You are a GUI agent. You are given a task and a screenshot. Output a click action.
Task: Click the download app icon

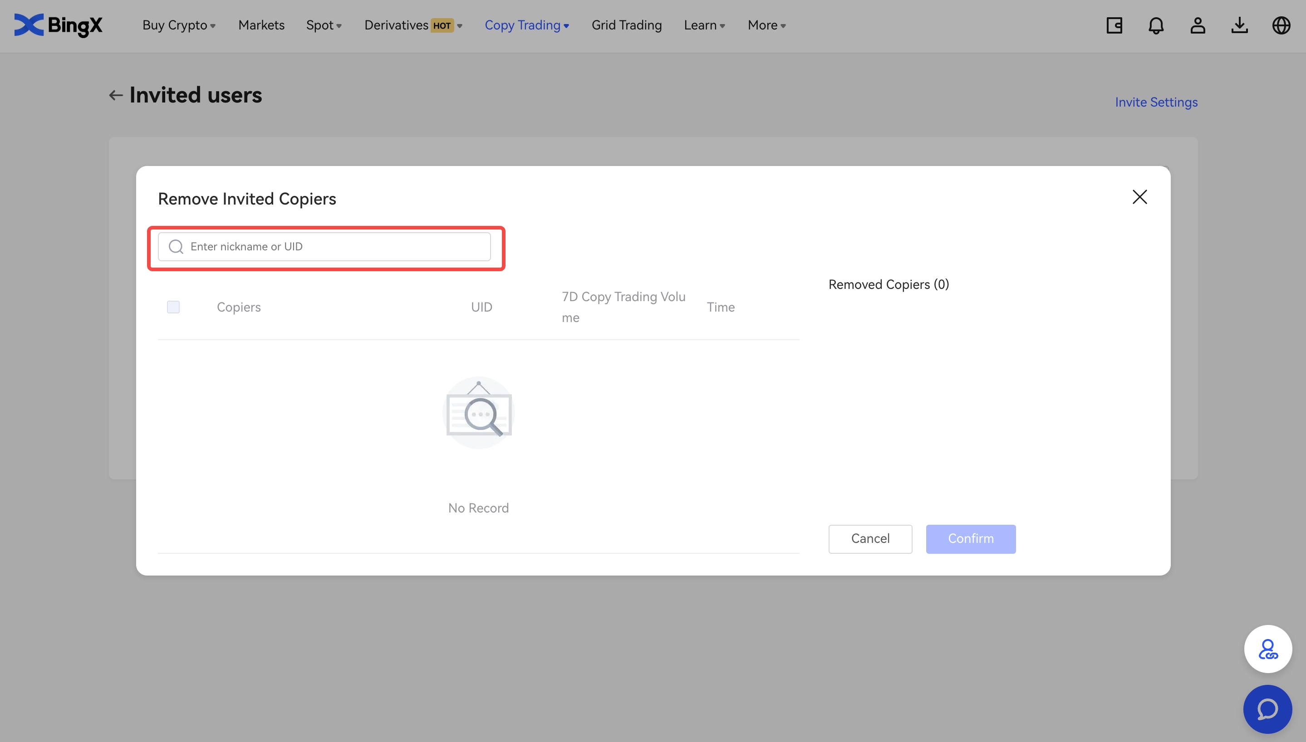(x=1239, y=25)
